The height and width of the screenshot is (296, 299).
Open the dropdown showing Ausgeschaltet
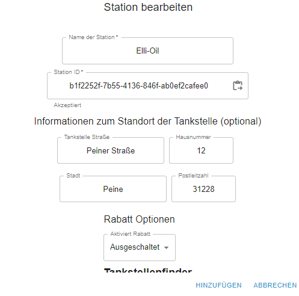140,247
